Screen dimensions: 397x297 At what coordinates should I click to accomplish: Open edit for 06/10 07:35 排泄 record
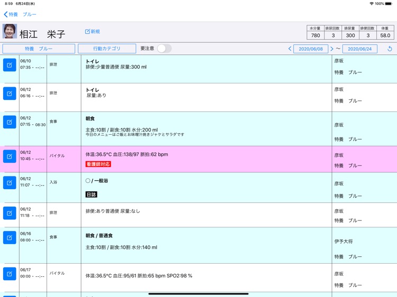pyautogui.click(x=10, y=65)
